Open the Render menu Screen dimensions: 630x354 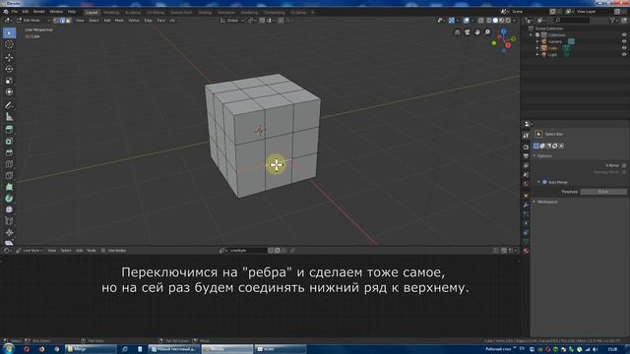pos(39,12)
